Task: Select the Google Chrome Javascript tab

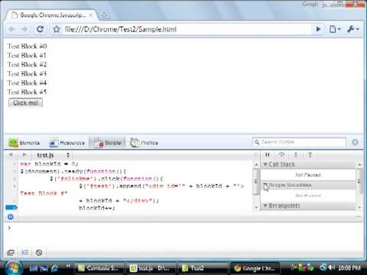Action: tap(51, 15)
